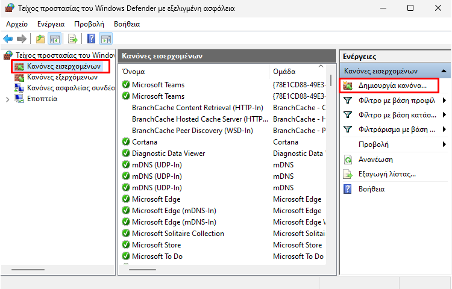Select Κανόνες εισερχομένων in tree
The image size is (452, 289).
click(64, 66)
